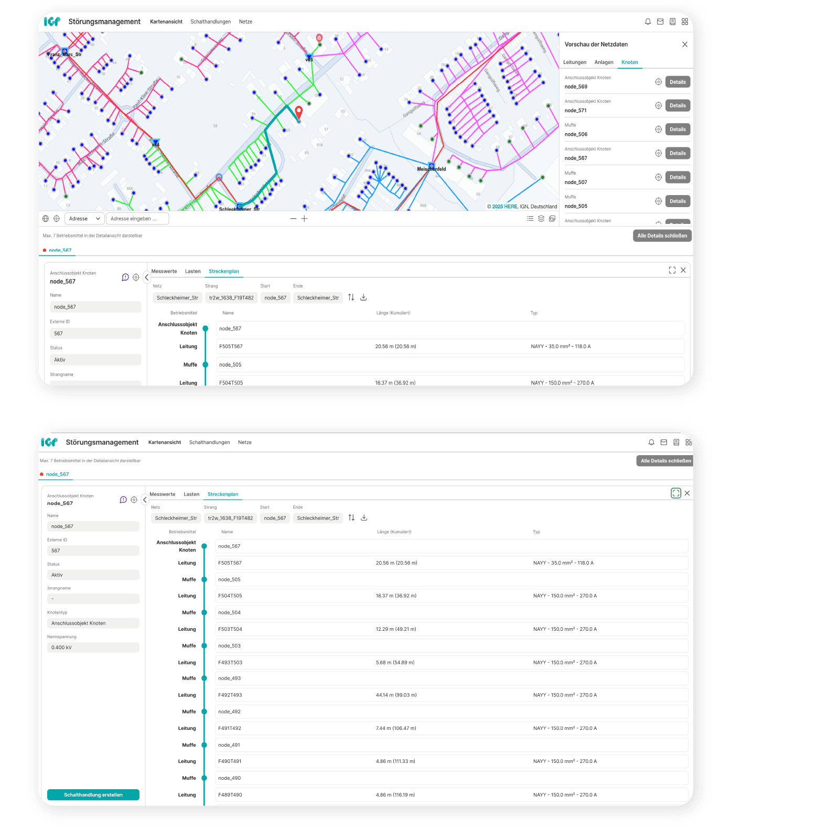Locate node_505 on the map
Viewport: 839px width, 839px height.
click(658, 201)
